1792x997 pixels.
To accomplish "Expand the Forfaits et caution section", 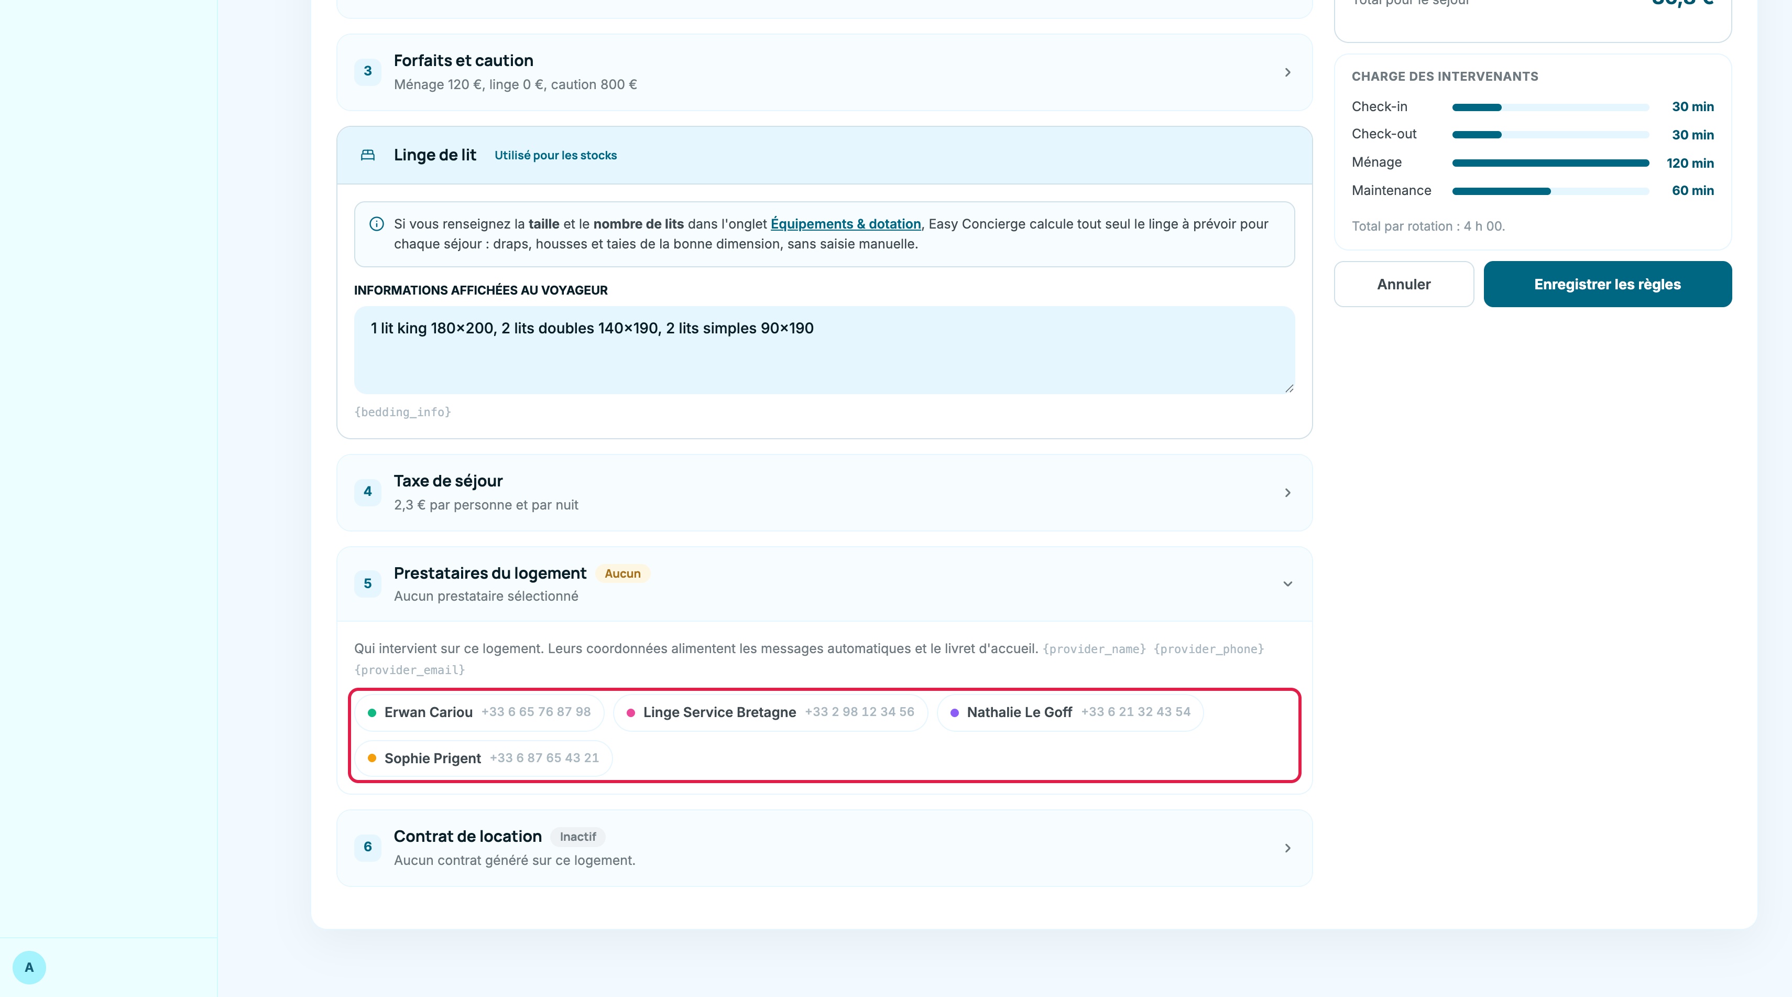I will [x=824, y=72].
